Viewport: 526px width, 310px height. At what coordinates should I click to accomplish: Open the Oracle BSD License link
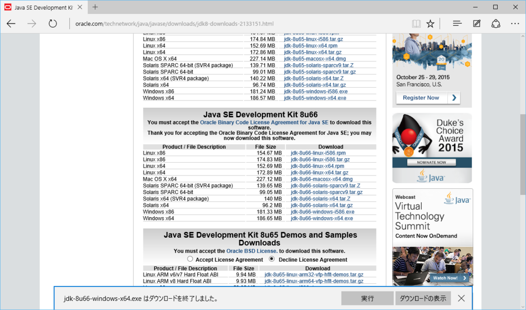pos(252,251)
